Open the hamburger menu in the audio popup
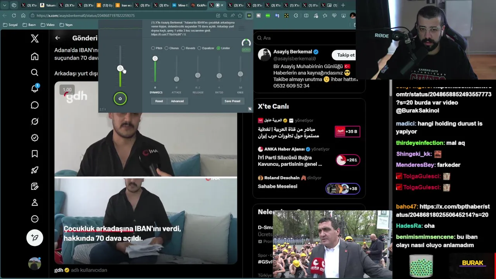Image resolution: width=496 pixels, height=279 pixels. [x=241, y=28]
